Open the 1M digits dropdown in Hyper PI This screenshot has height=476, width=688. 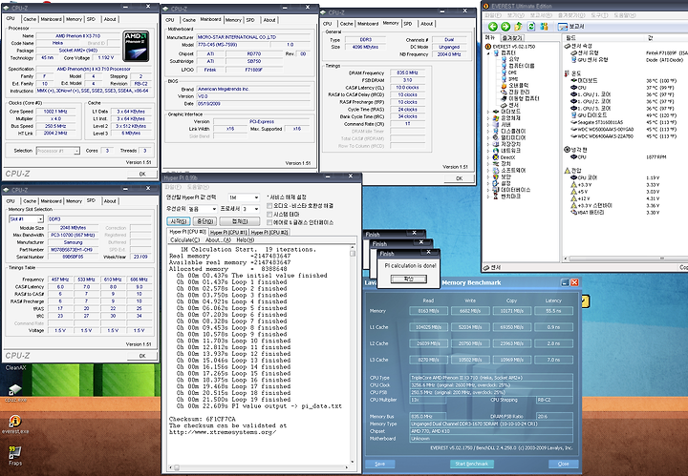tap(244, 197)
